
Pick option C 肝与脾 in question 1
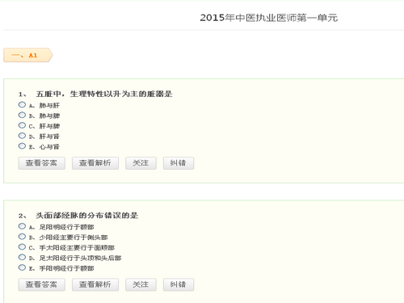click(22, 125)
